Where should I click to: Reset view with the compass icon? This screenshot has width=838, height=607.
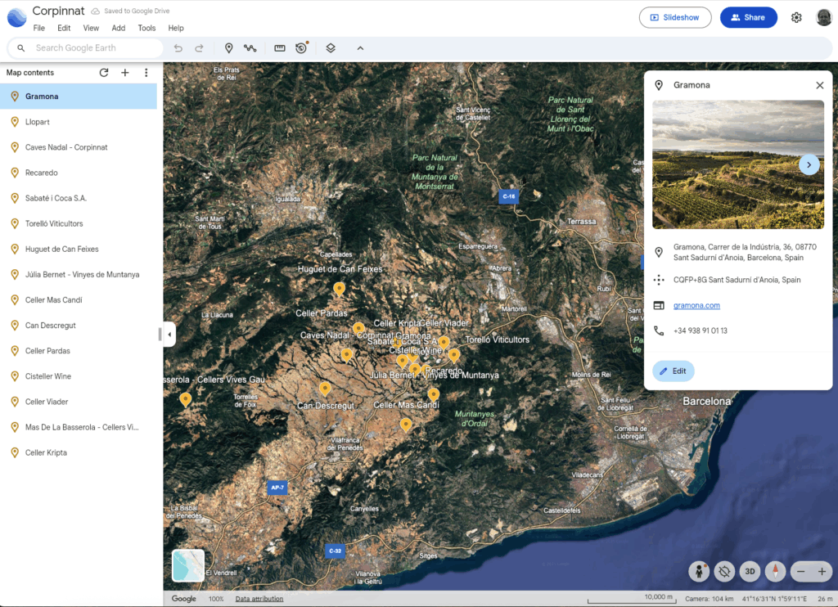point(776,571)
